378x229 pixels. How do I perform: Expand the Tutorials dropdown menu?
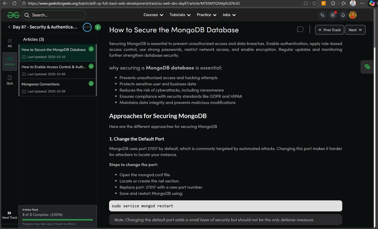180,15
